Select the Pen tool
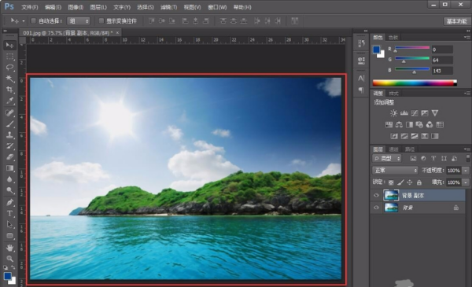 coord(9,202)
